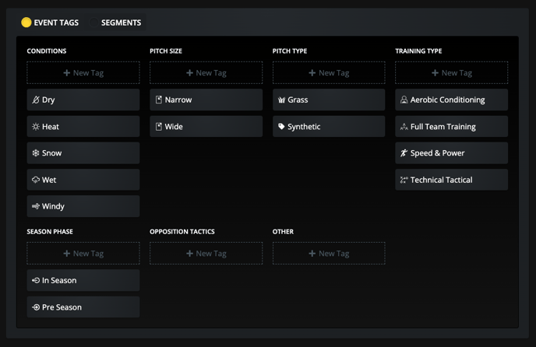Switch to the Segments tab
Screen dimensions: 536x347
tap(121, 23)
